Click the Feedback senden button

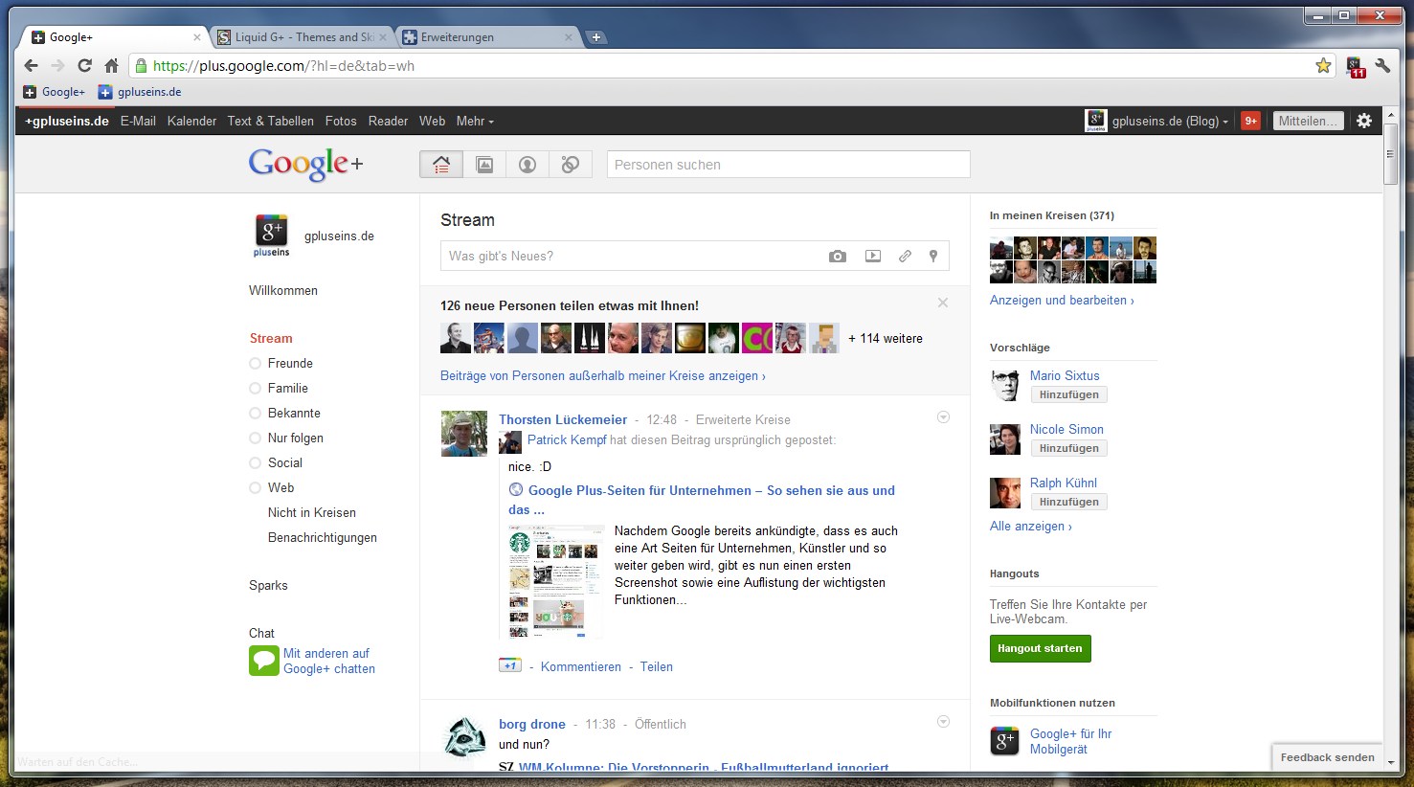[1327, 757]
